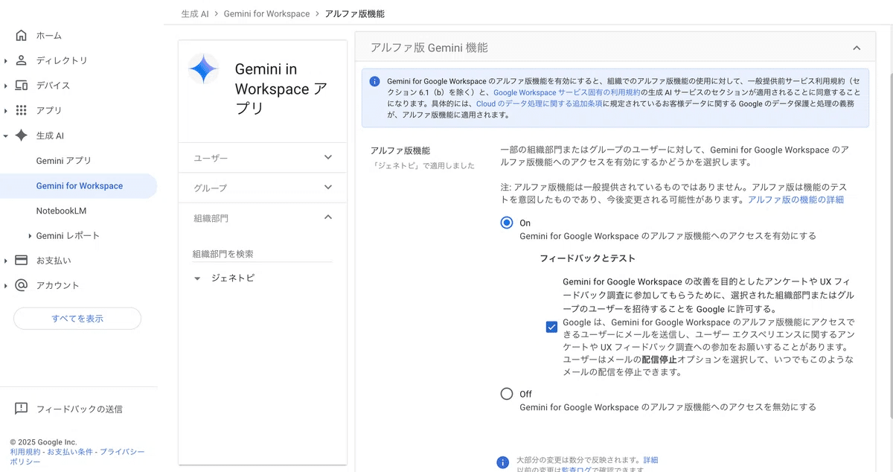Expand the ユーザー section

328,158
